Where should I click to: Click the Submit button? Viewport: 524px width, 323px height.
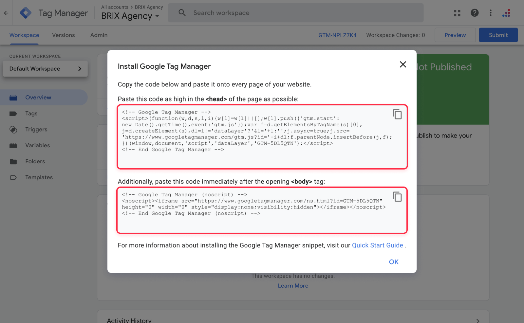coord(498,35)
